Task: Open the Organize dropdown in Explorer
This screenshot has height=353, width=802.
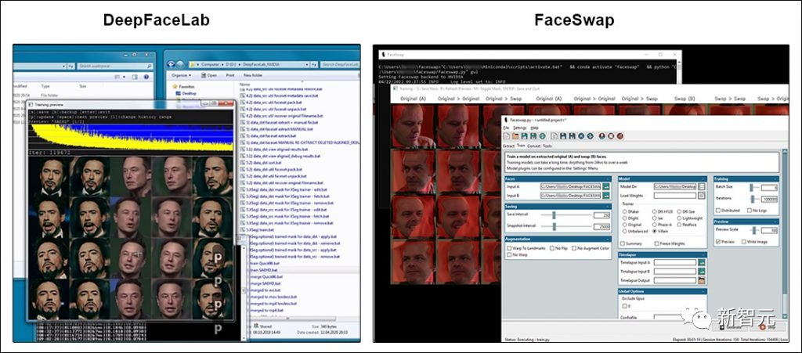Action: pyautogui.click(x=182, y=75)
